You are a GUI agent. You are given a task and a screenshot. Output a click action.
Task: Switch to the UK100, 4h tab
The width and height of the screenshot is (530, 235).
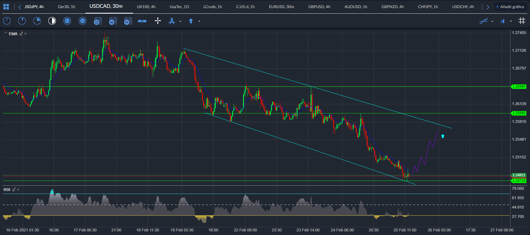pyautogui.click(x=146, y=7)
